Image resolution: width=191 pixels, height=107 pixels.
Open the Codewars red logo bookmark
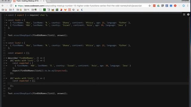click(x=70, y=10)
